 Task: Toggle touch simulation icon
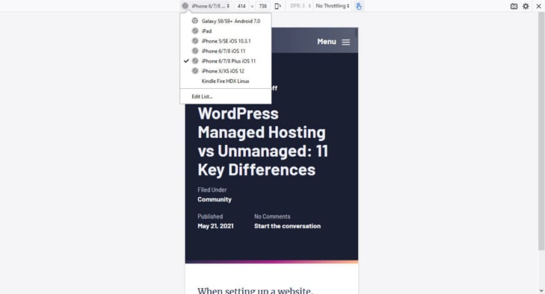click(359, 6)
